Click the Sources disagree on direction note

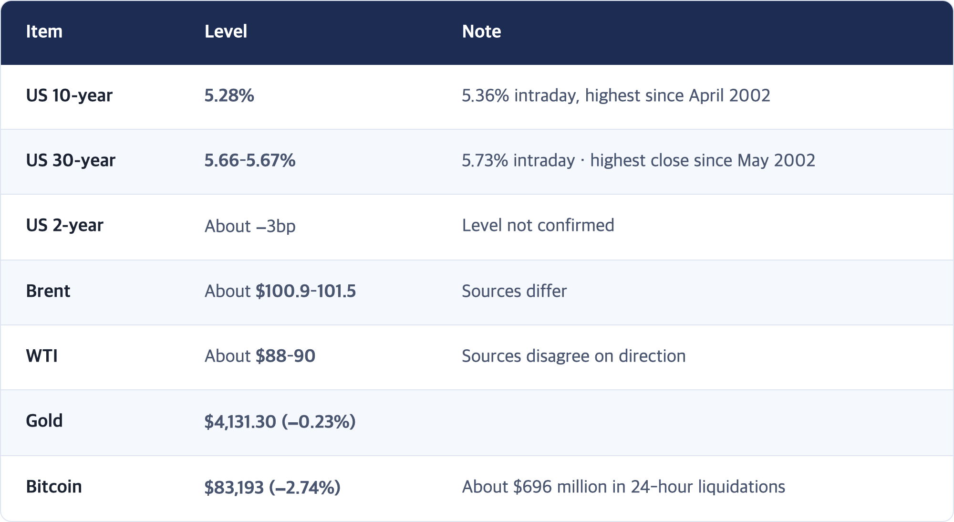(x=574, y=356)
